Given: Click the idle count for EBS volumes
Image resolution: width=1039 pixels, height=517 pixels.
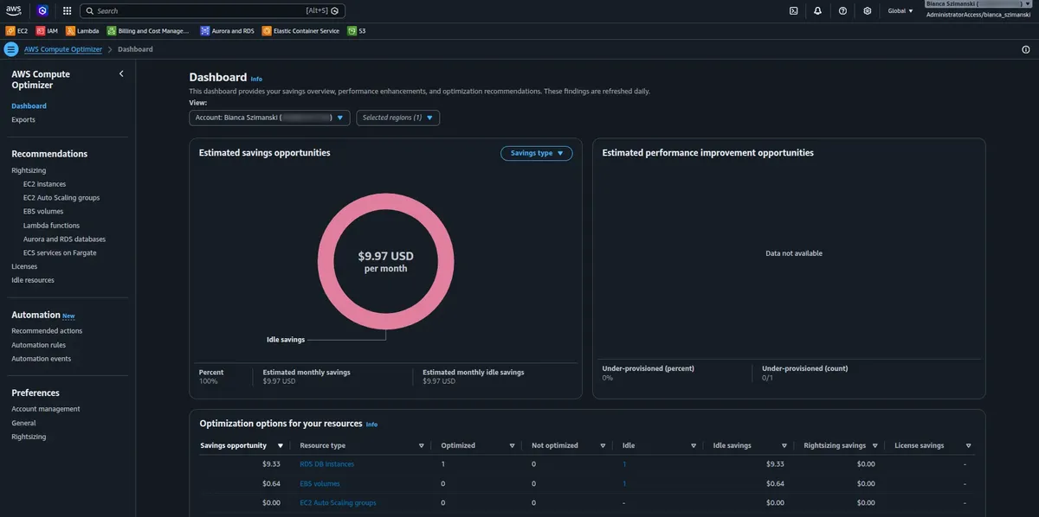Looking at the screenshot, I should 624,483.
